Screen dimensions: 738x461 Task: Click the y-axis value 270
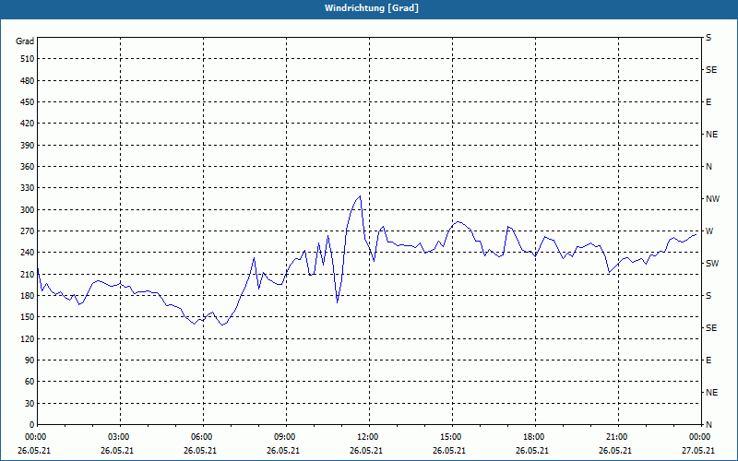27,231
